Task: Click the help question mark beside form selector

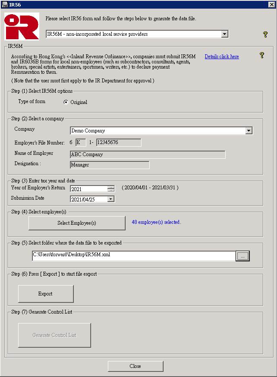Action: [x=265, y=35]
